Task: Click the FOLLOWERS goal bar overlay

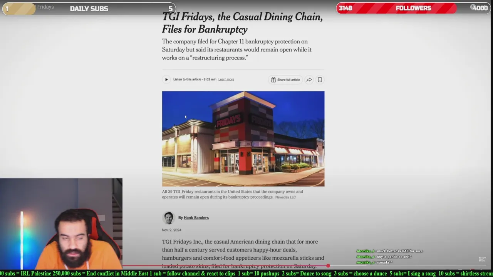Action: [x=413, y=8]
